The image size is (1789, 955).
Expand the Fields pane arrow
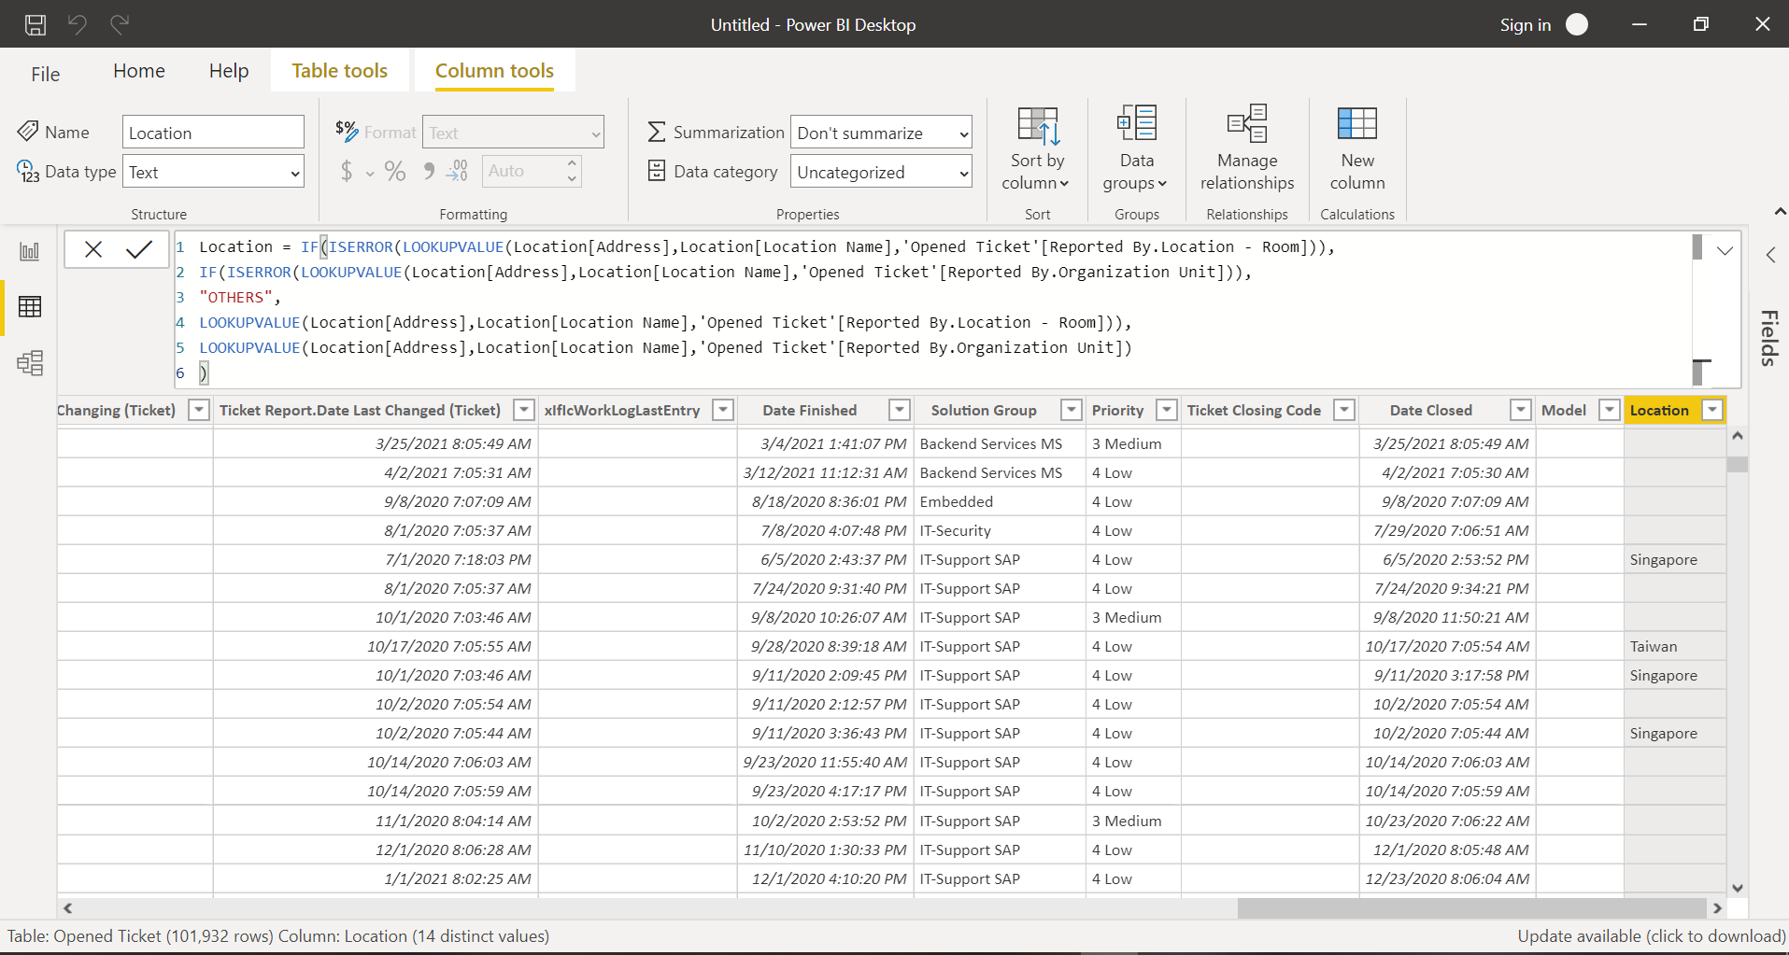click(x=1770, y=255)
